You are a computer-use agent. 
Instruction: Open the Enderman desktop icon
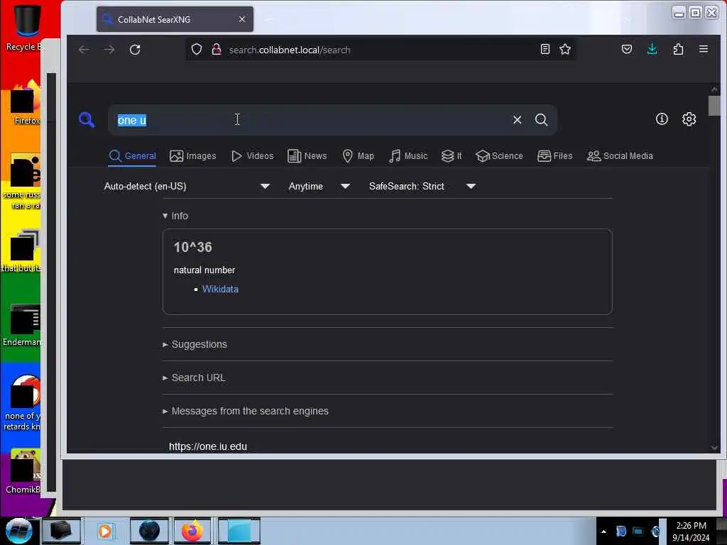point(23,326)
